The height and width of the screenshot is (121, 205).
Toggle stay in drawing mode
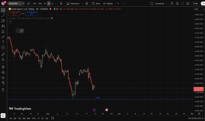tap(3, 72)
